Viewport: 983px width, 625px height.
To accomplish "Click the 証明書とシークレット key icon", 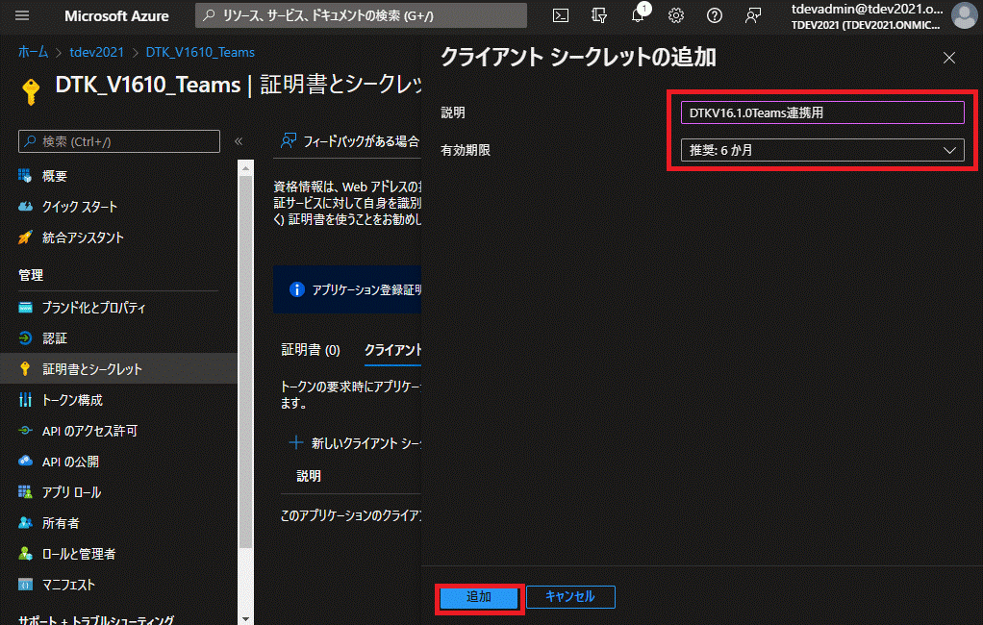I will pyautogui.click(x=25, y=368).
